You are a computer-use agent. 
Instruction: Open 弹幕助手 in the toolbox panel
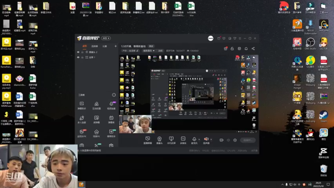pyautogui.click(x=81, y=106)
